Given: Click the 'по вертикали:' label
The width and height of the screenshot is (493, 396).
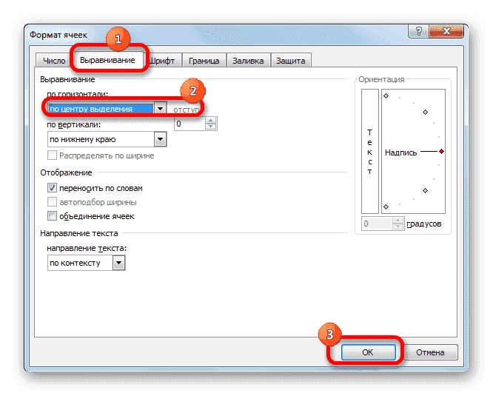Looking at the screenshot, I should [73, 125].
